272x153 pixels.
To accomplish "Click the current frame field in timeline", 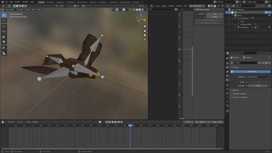I will tap(189, 122).
